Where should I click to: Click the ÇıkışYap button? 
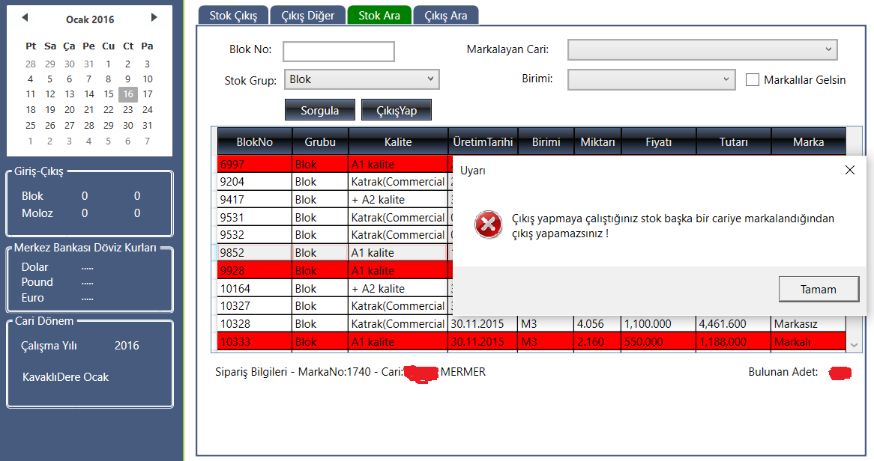(397, 110)
